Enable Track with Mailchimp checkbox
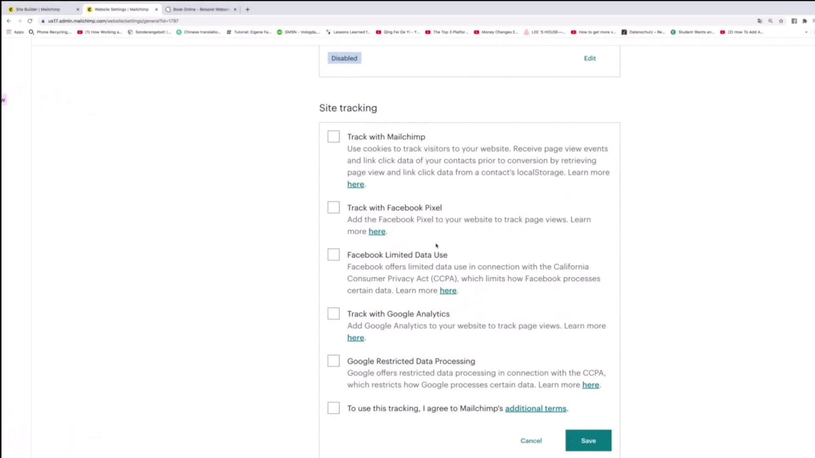 click(x=334, y=137)
